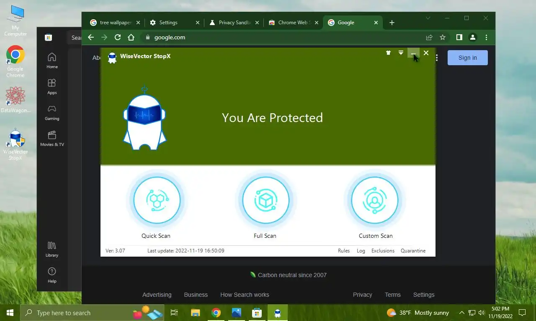
Task: Click 'You Are Protected' status text
Action: [272, 118]
